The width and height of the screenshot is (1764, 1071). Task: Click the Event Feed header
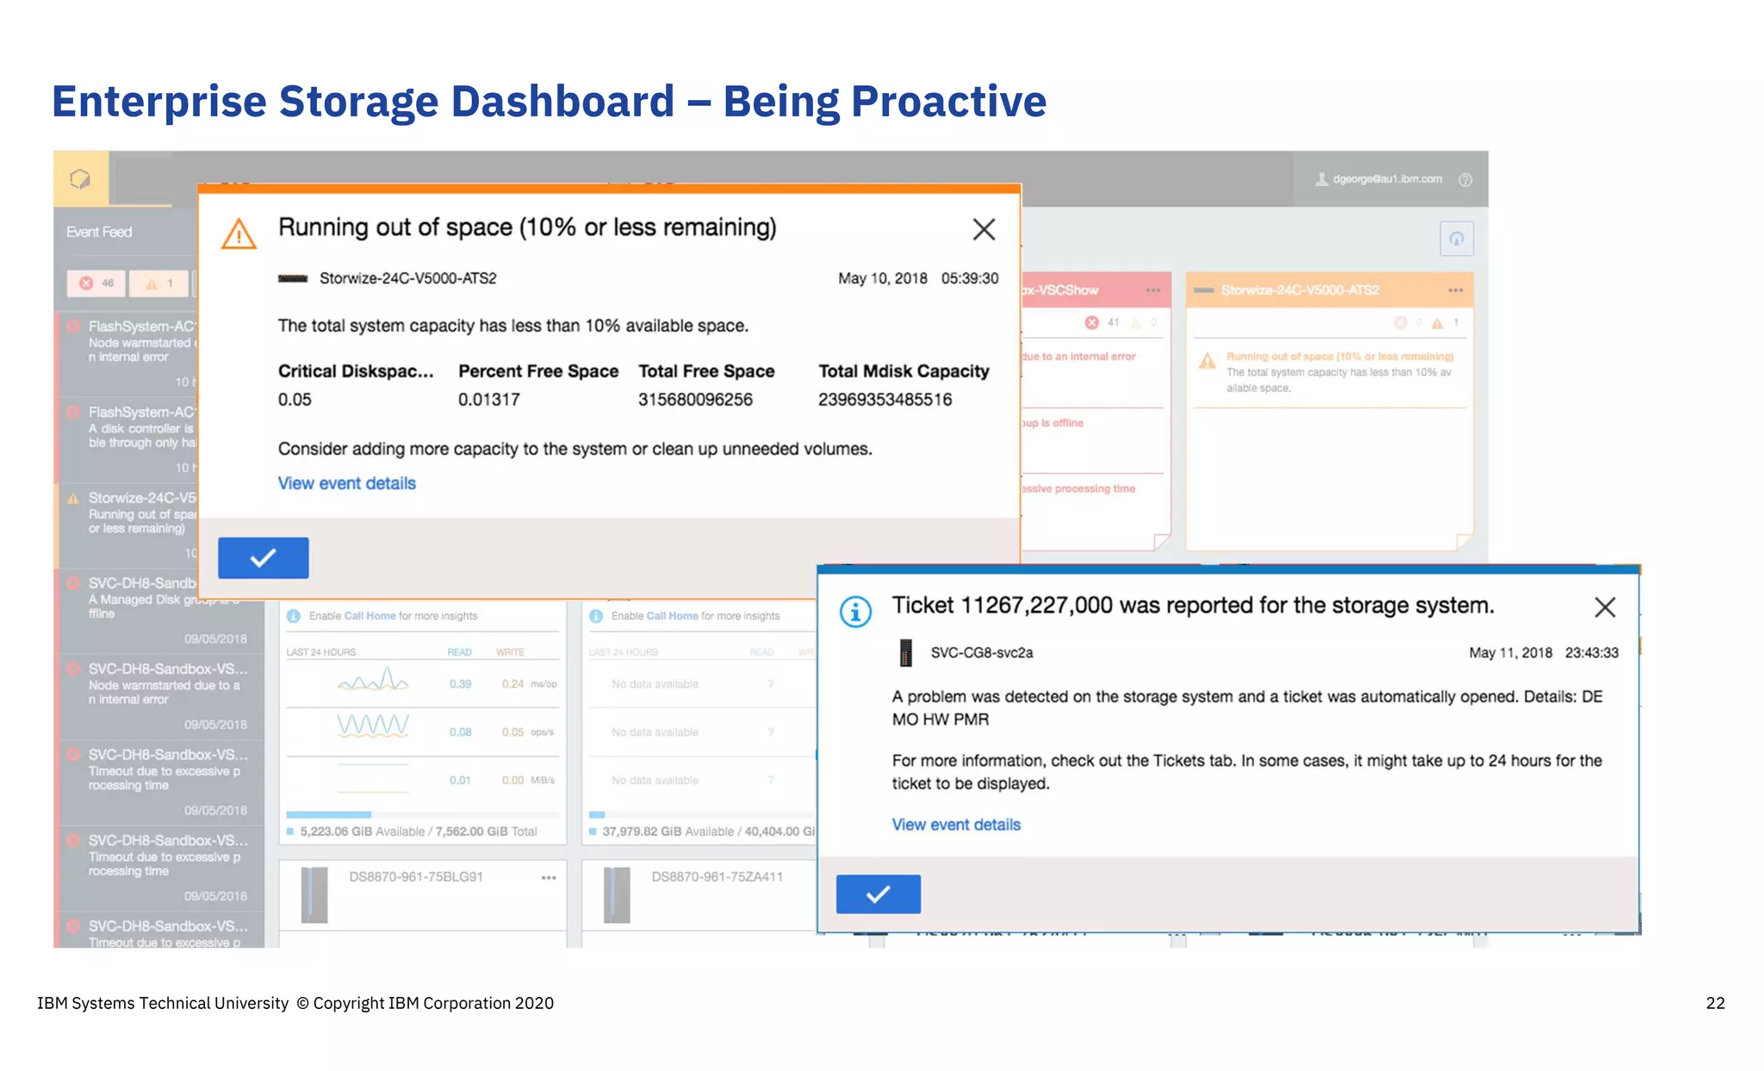tap(99, 233)
